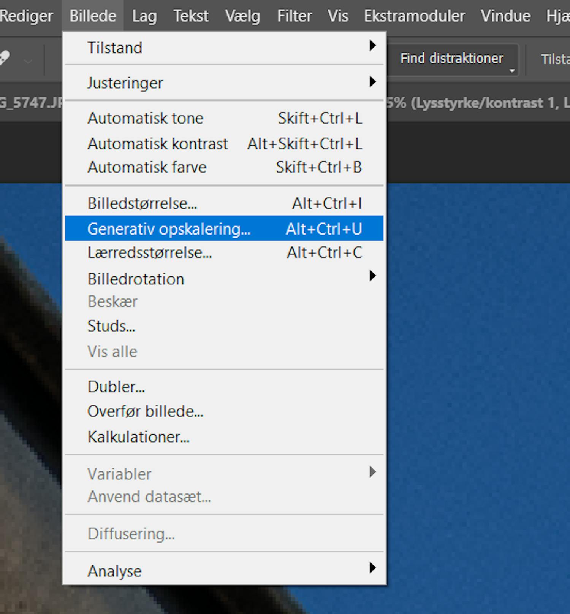570x614 pixels.
Task: Open Kalkulationer dialog
Action: 224,437
